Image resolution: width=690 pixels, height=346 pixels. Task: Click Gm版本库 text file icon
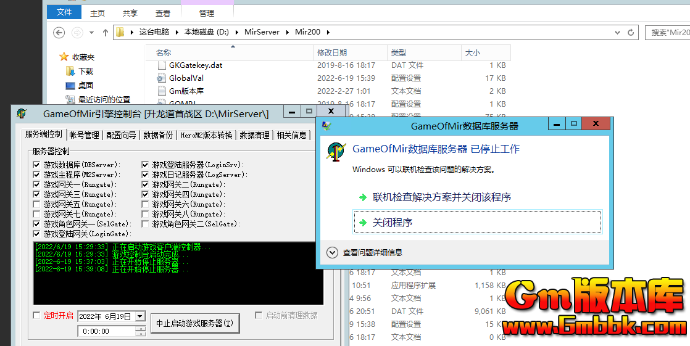click(x=162, y=91)
